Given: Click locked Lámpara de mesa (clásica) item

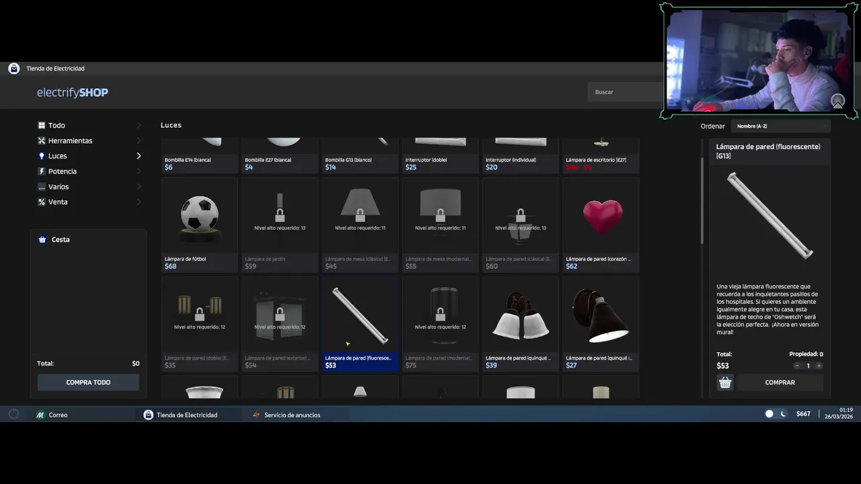Looking at the screenshot, I should tap(360, 225).
